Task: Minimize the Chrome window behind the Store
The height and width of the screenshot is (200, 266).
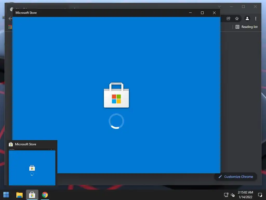Action: 231,7
